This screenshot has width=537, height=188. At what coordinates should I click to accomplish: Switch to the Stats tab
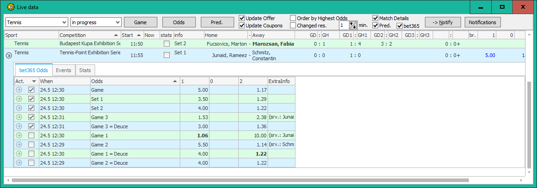click(x=85, y=70)
